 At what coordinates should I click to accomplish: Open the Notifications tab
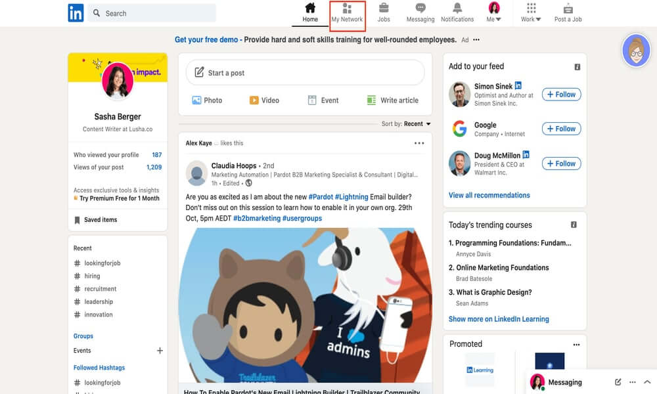click(457, 12)
